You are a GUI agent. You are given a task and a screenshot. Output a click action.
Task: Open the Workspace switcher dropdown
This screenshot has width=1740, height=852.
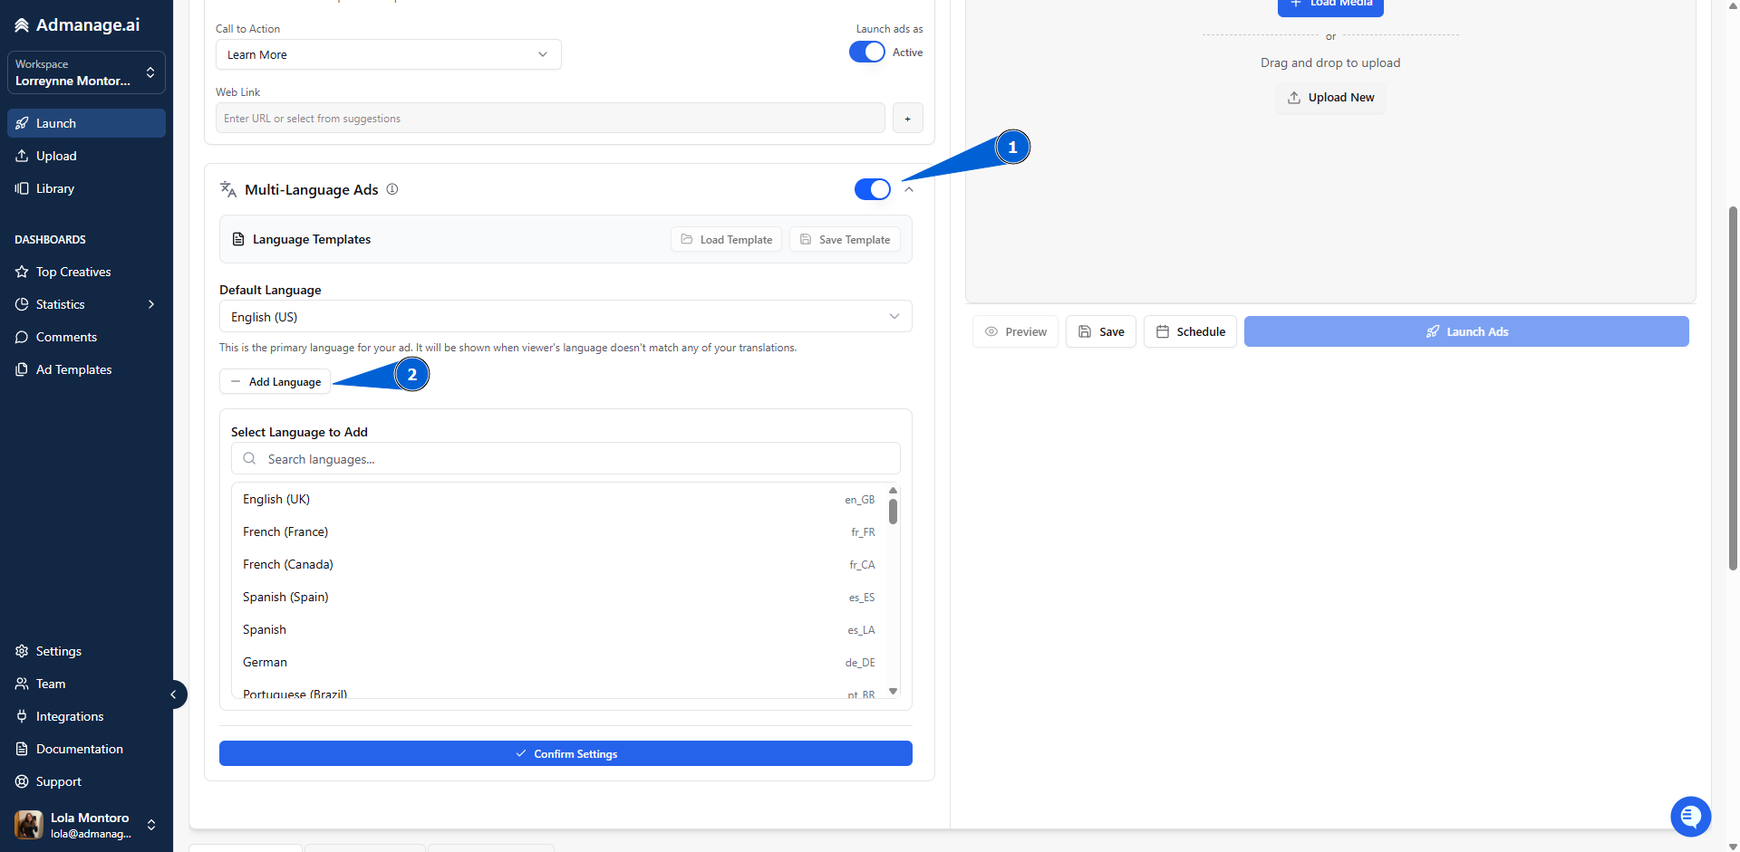pos(86,72)
